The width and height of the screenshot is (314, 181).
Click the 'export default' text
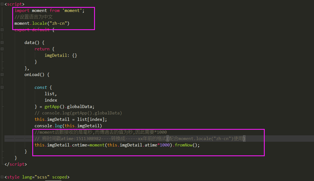click(x=32, y=30)
